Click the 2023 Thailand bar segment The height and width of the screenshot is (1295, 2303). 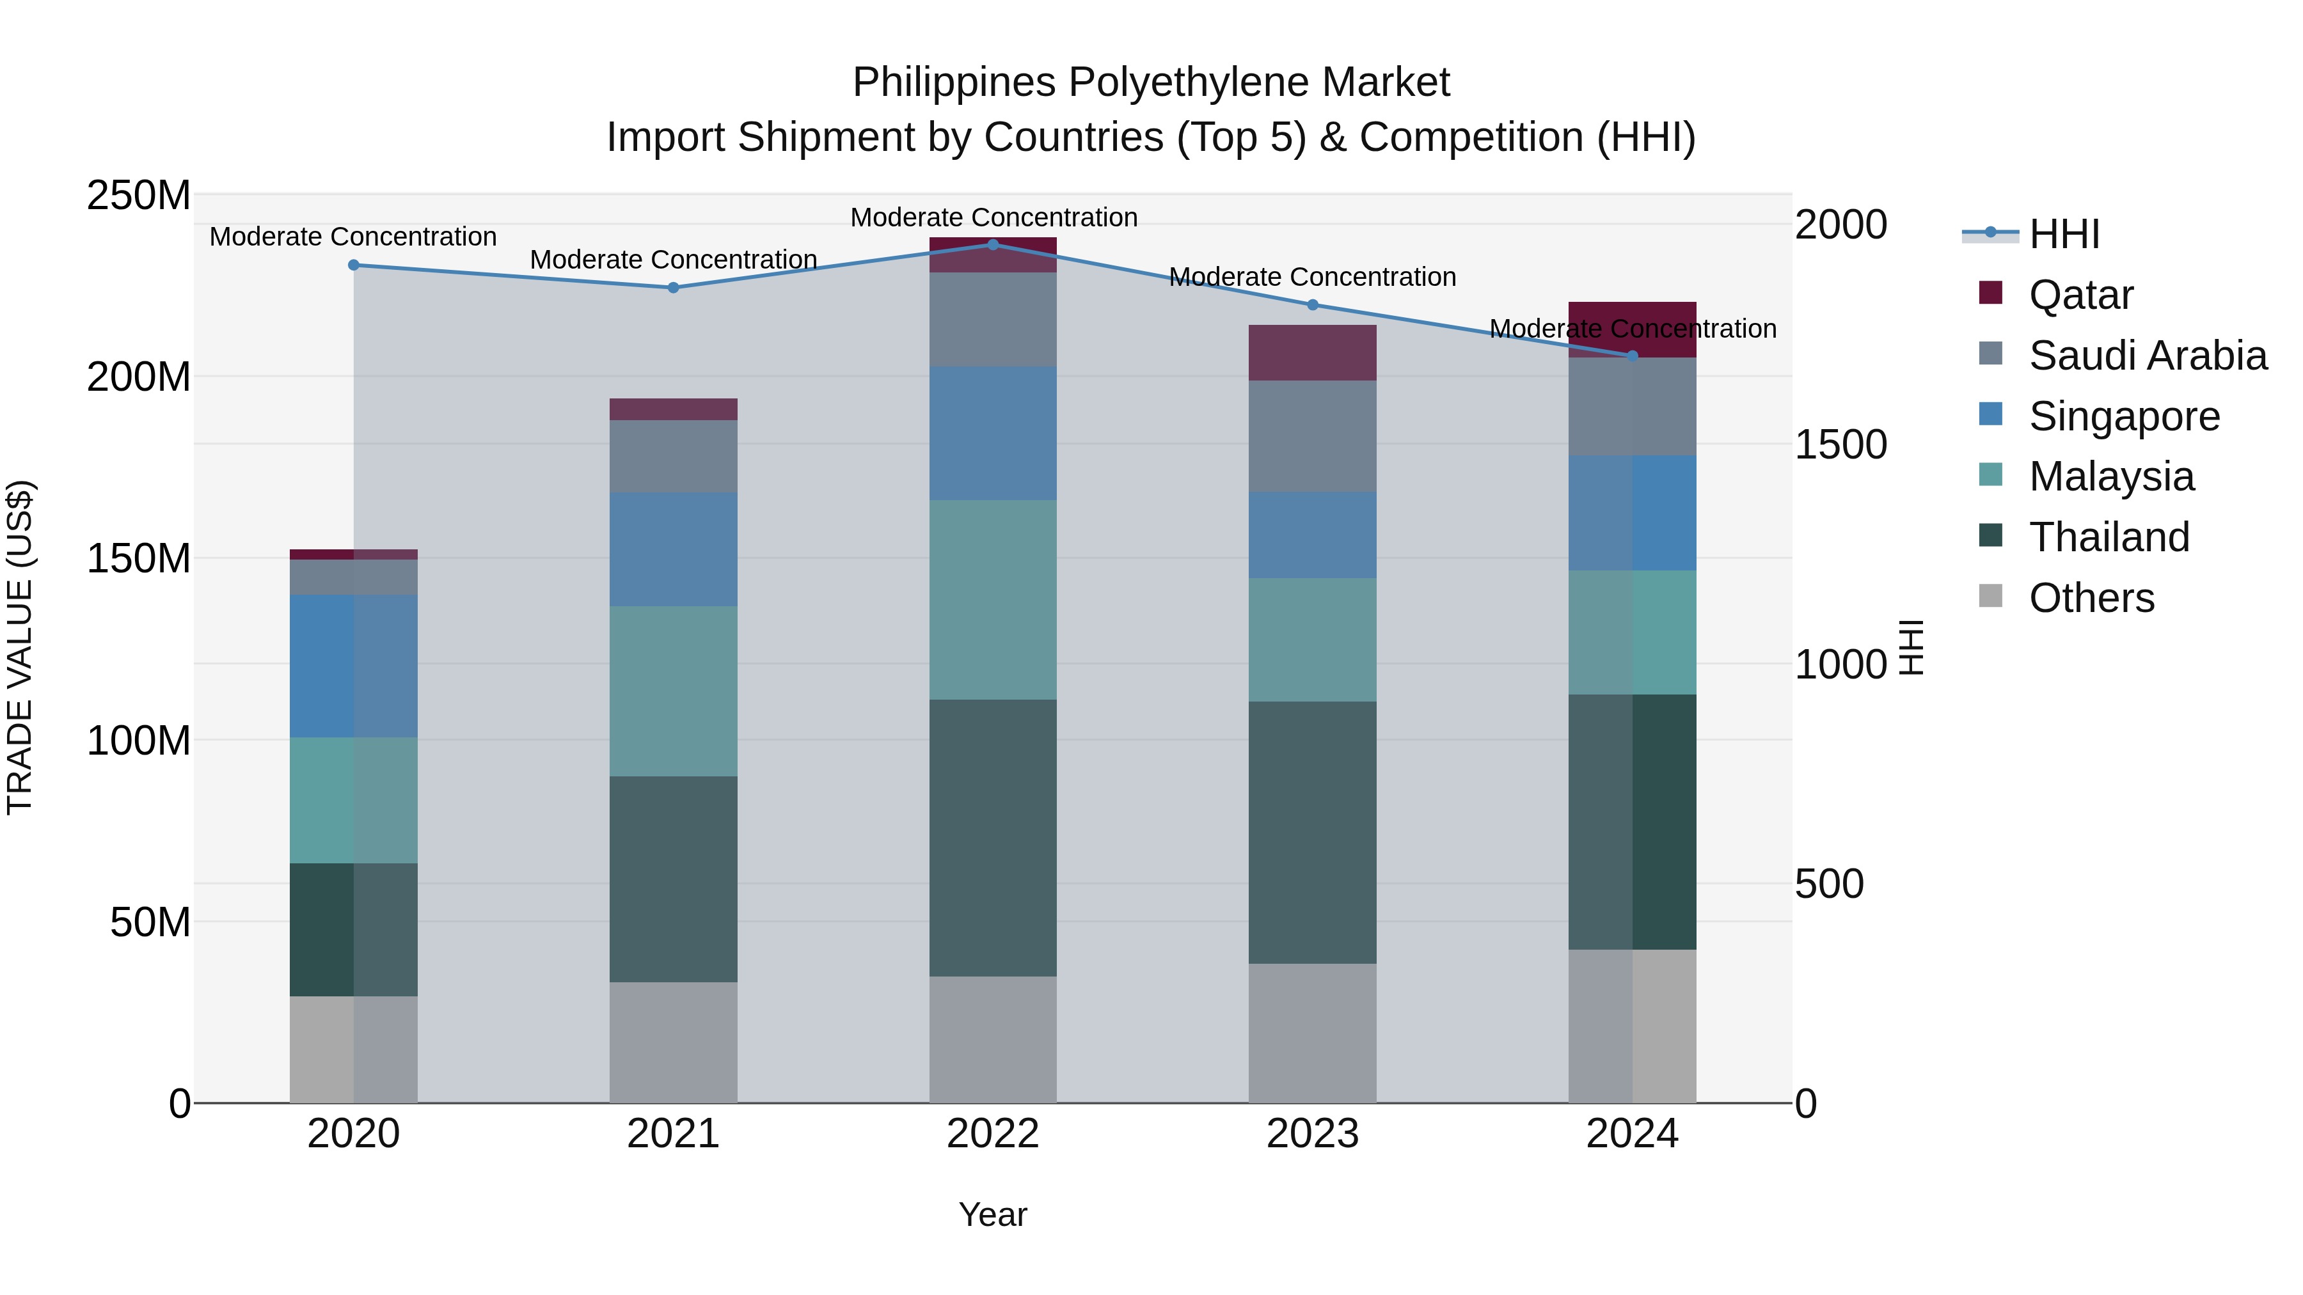pos(1313,833)
